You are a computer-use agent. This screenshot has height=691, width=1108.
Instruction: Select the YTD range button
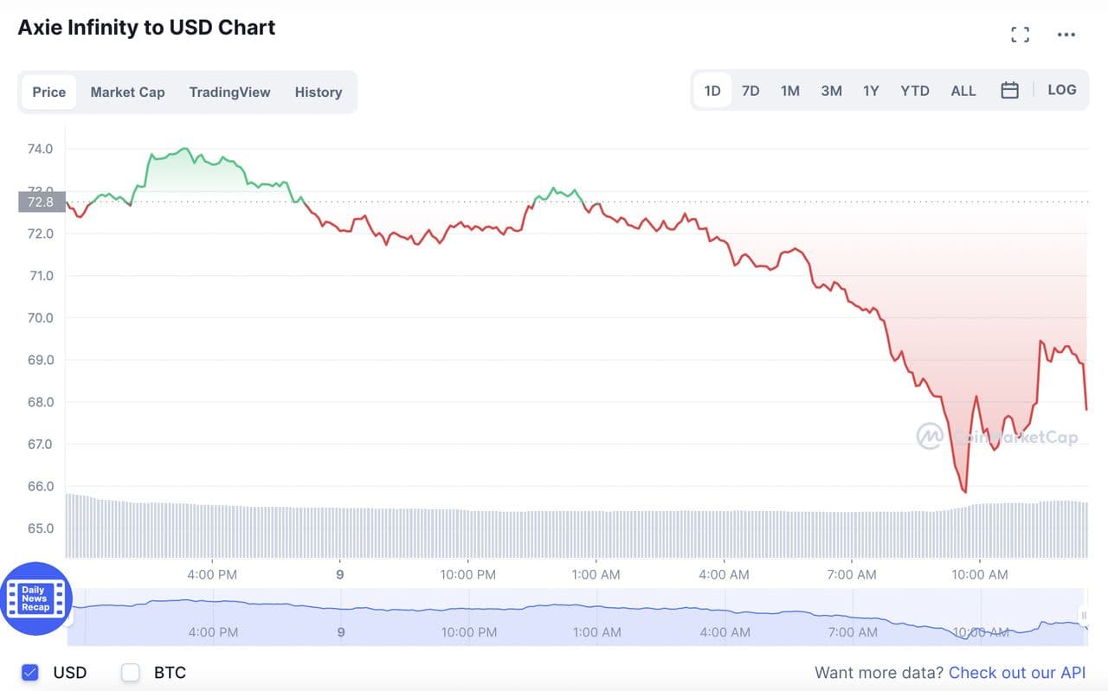pyautogui.click(x=915, y=91)
